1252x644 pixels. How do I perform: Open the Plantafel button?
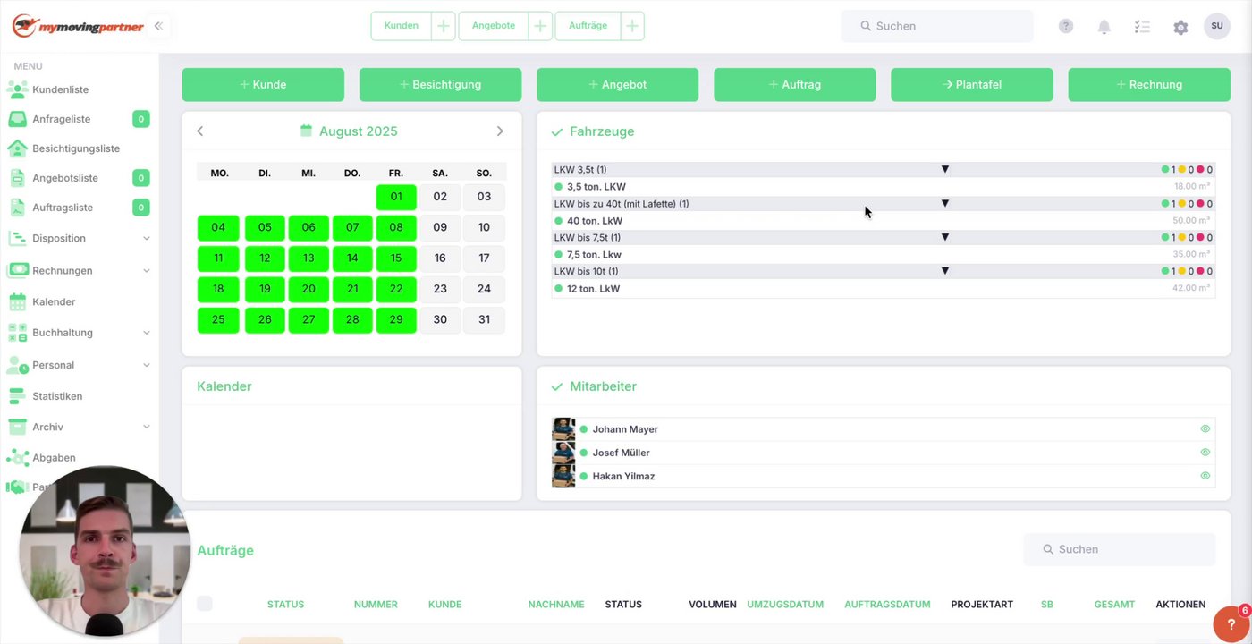tap(972, 85)
